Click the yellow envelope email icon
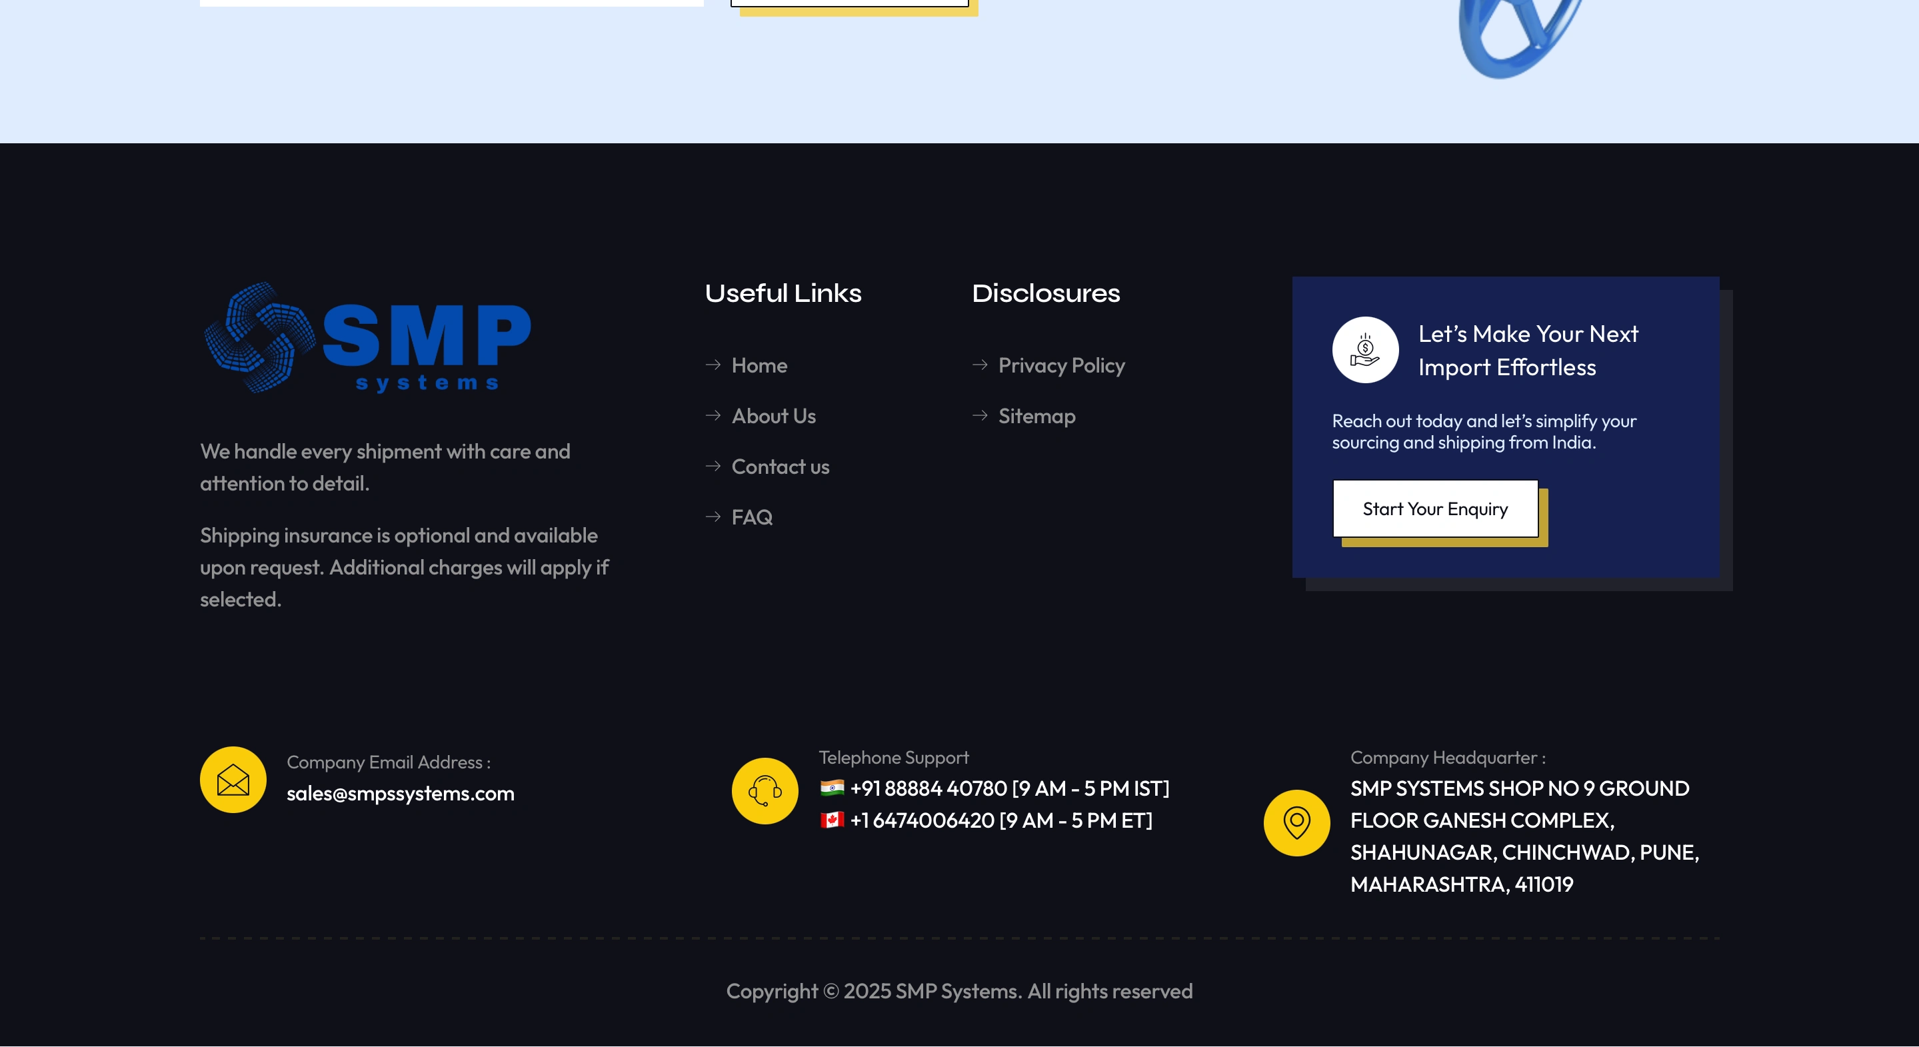 233,780
